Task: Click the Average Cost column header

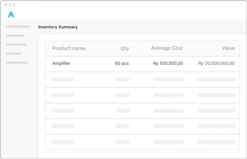Action: pos(167,48)
